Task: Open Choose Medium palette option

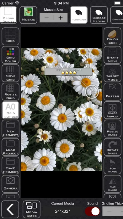Action: (99, 15)
